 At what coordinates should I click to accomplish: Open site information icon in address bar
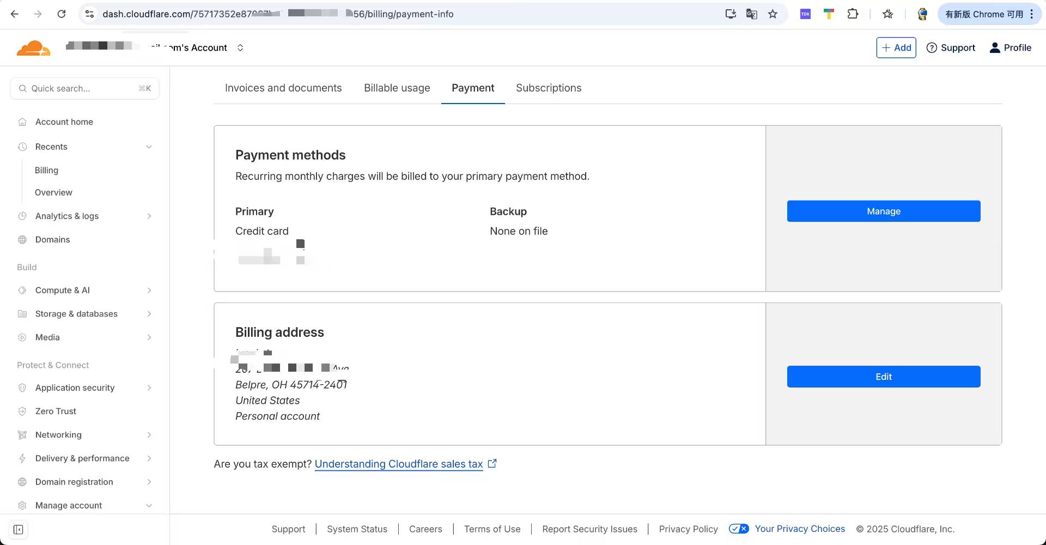point(90,14)
